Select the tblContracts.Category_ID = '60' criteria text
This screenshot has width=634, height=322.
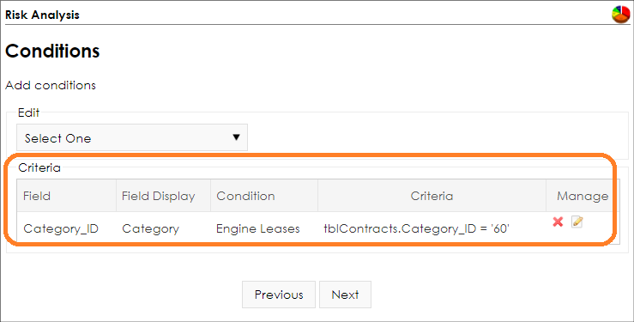click(416, 229)
